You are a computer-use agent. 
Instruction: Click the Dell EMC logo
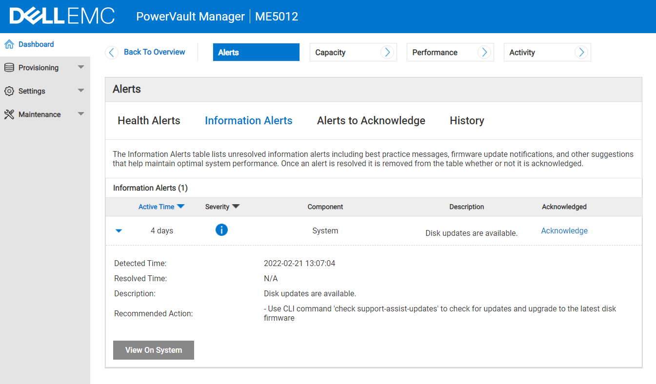click(x=62, y=16)
